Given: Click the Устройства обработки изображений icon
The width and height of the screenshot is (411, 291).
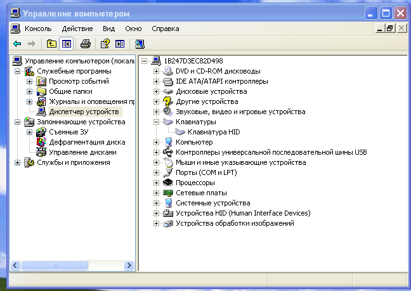Looking at the screenshot, I should (167, 223).
